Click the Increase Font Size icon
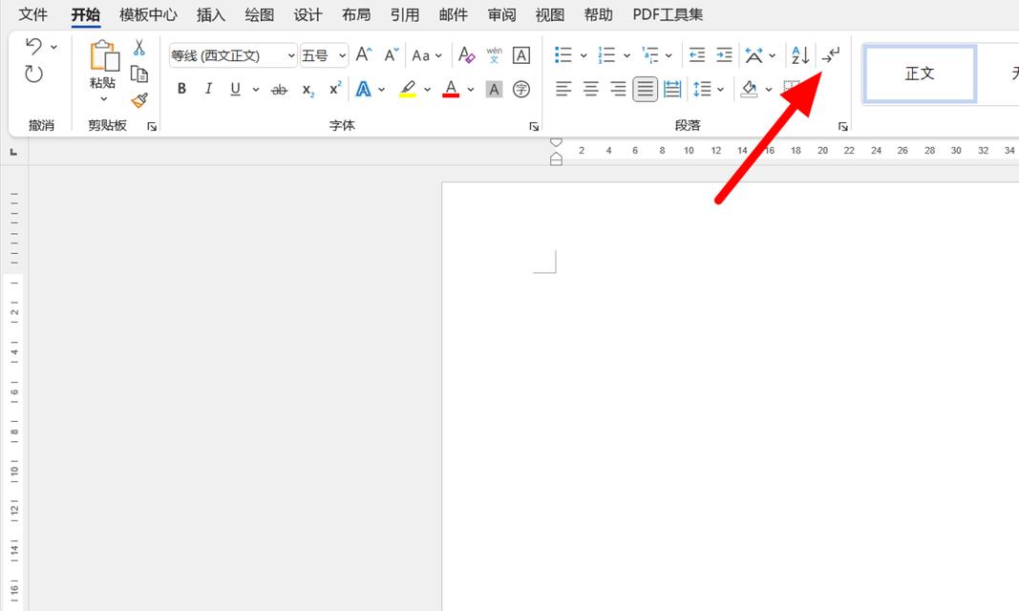This screenshot has width=1019, height=611. click(x=364, y=54)
